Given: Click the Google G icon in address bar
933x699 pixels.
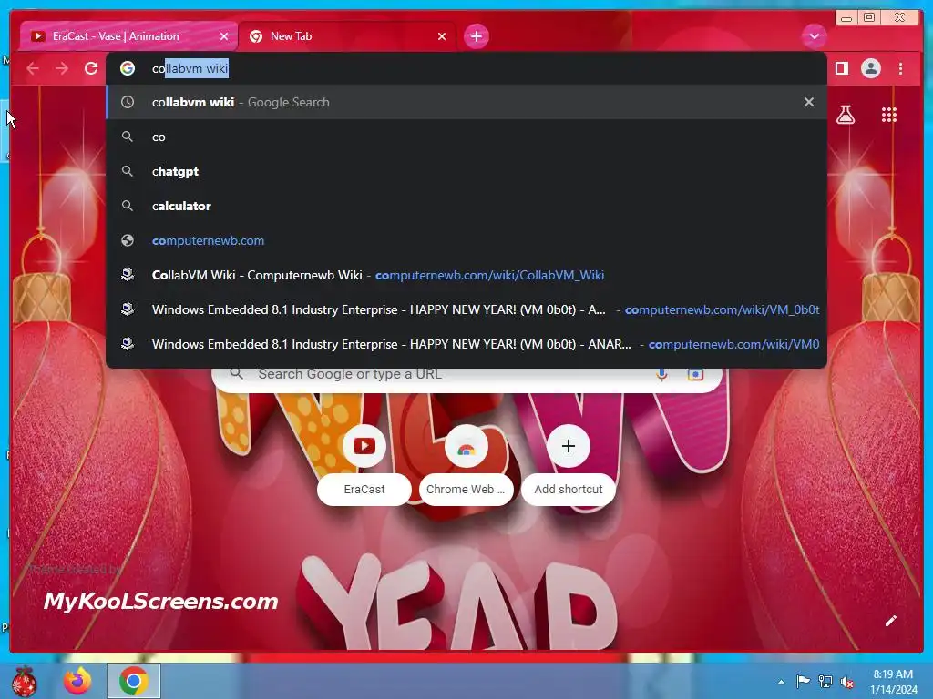Looking at the screenshot, I should pos(128,68).
